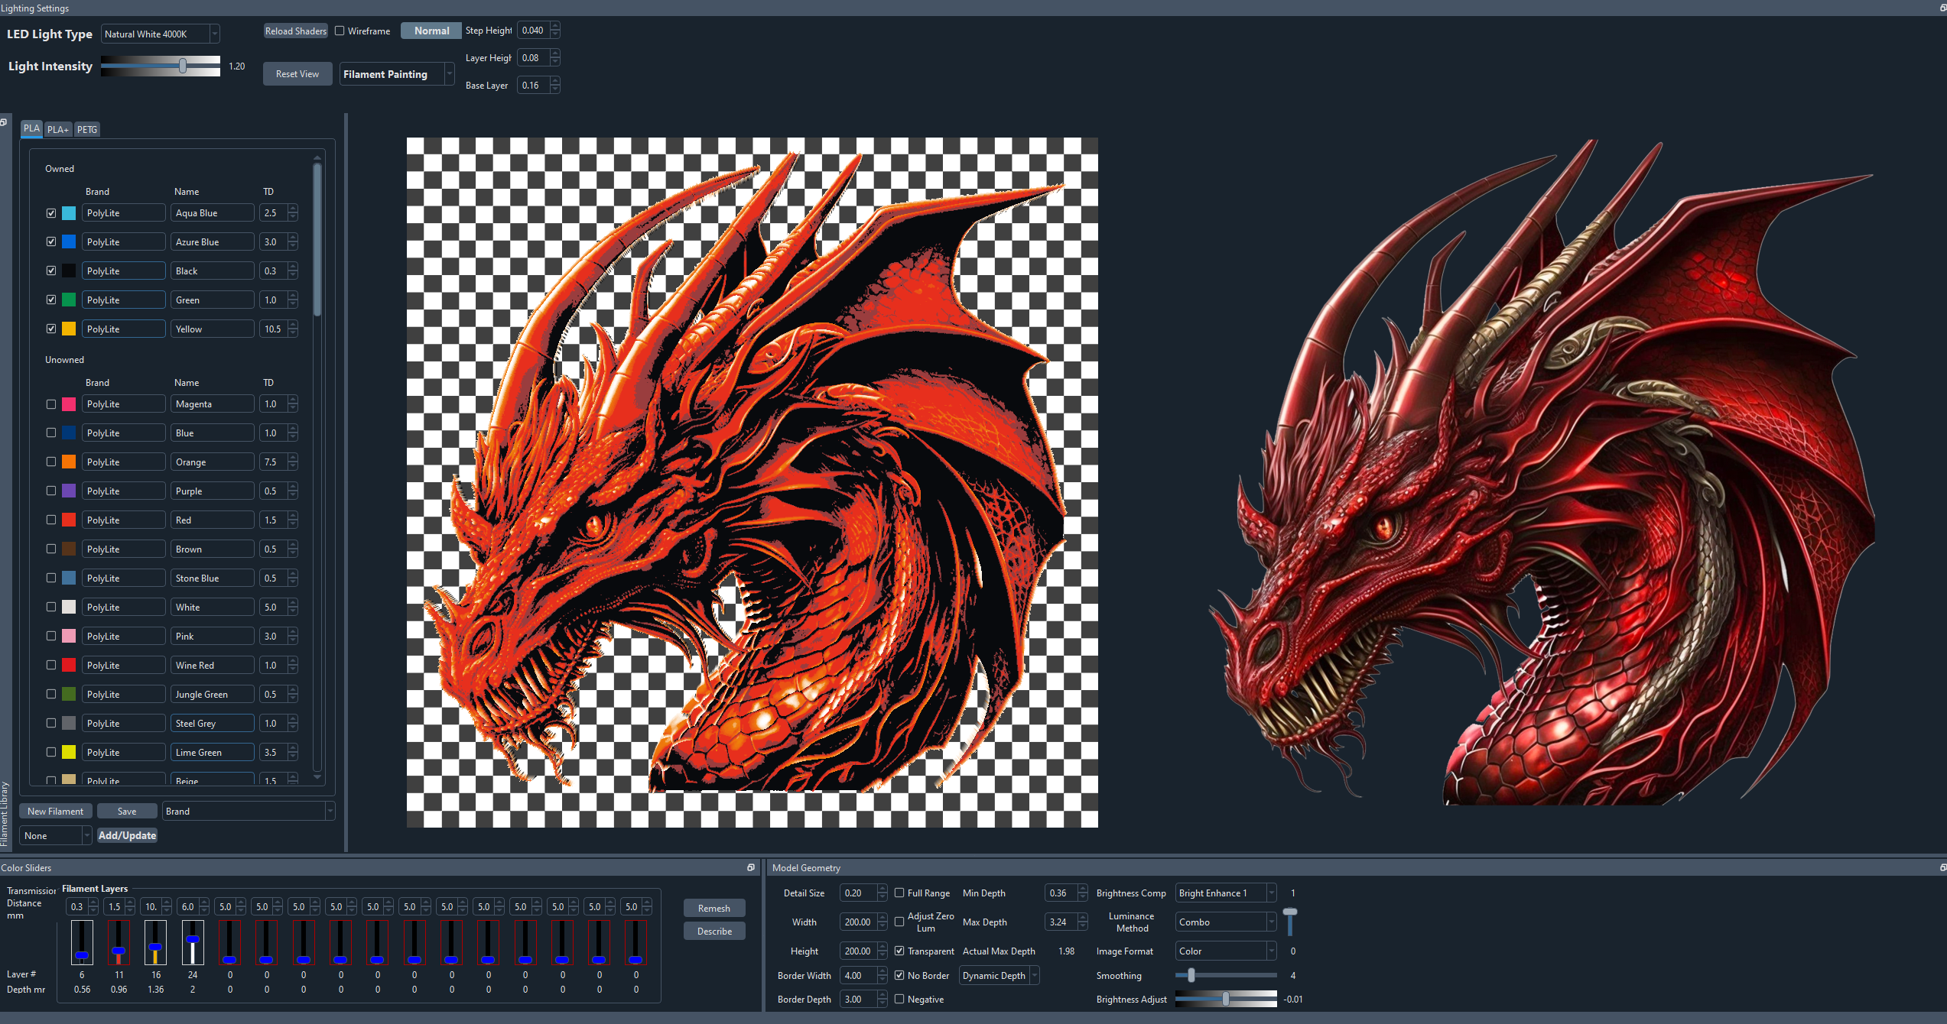The width and height of the screenshot is (1947, 1024).
Task: Open the None dropdown near Add/Update
Action: (55, 836)
